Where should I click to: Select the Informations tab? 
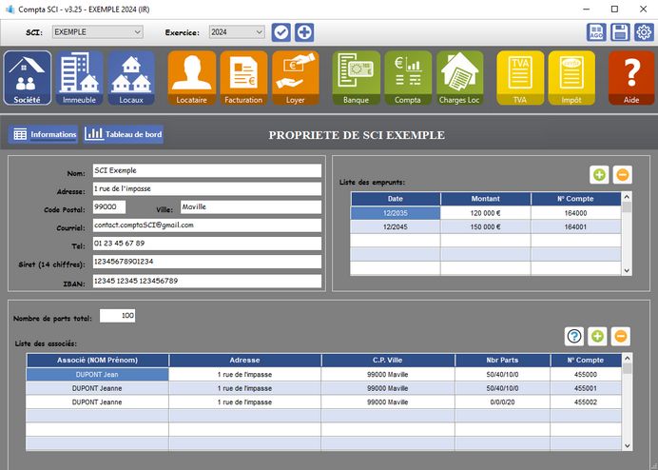44,134
